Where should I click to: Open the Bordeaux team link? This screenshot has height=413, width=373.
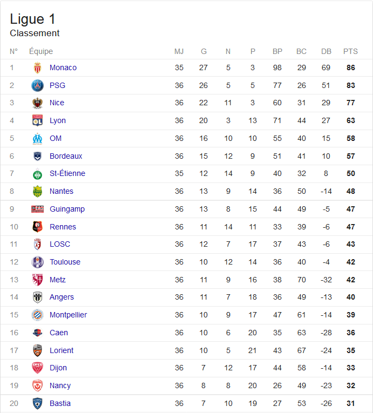pyautogui.click(x=66, y=156)
